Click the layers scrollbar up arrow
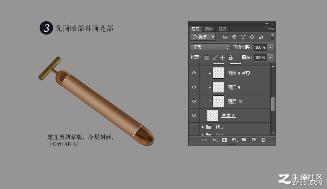Screen dimensions: 327x189 click(273, 66)
